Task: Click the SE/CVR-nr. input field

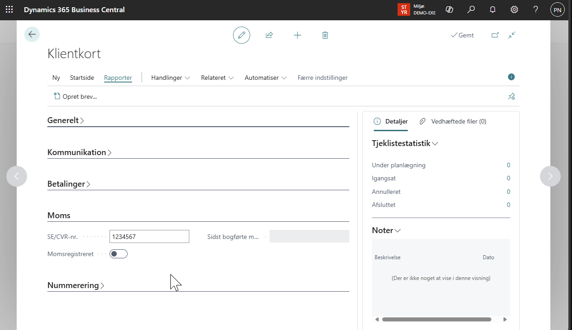Action: pyautogui.click(x=149, y=236)
